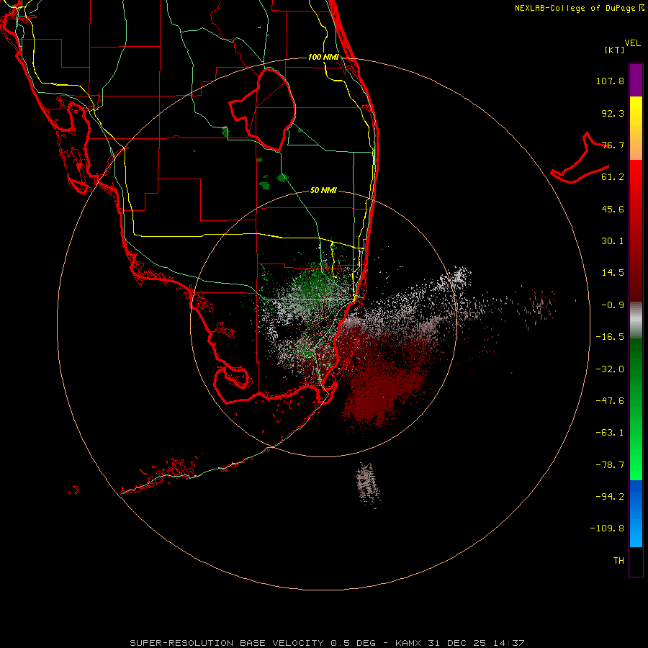Click the Grand Bahama island outline at right
648x648 pixels.
click(580, 159)
